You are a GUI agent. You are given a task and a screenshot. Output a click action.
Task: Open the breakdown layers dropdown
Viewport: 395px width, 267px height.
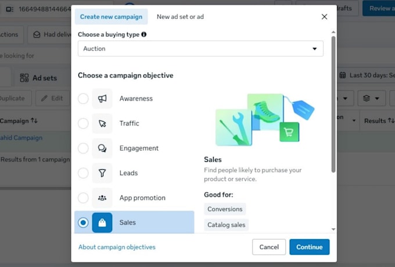click(x=371, y=98)
